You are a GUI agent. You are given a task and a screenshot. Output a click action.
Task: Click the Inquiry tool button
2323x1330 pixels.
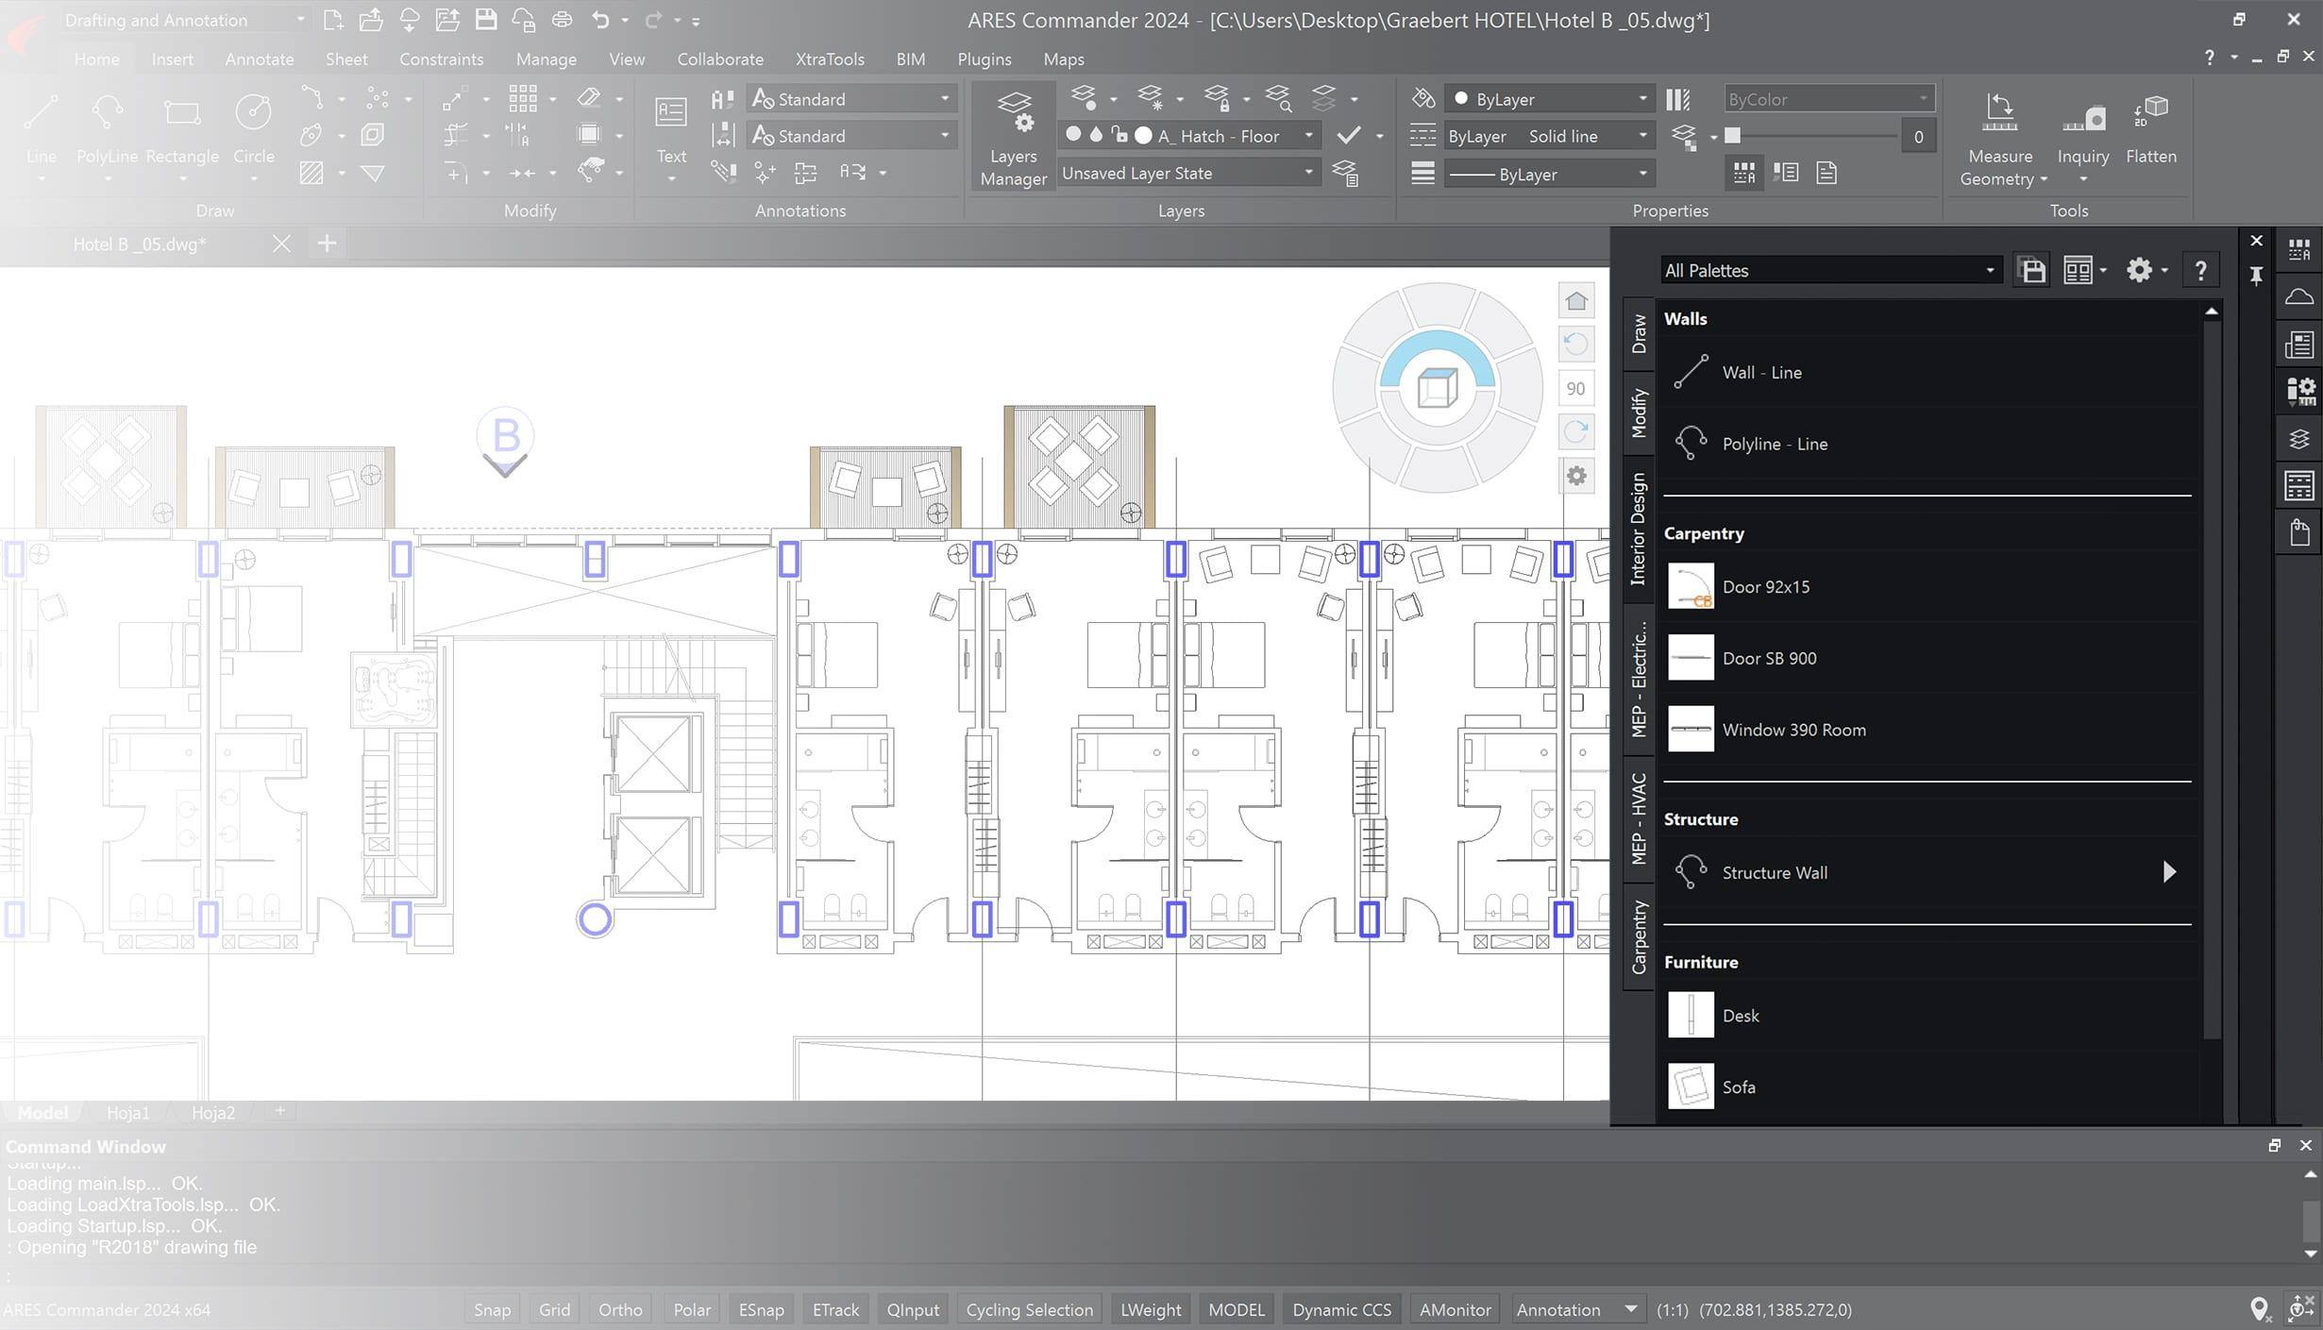coord(2082,120)
